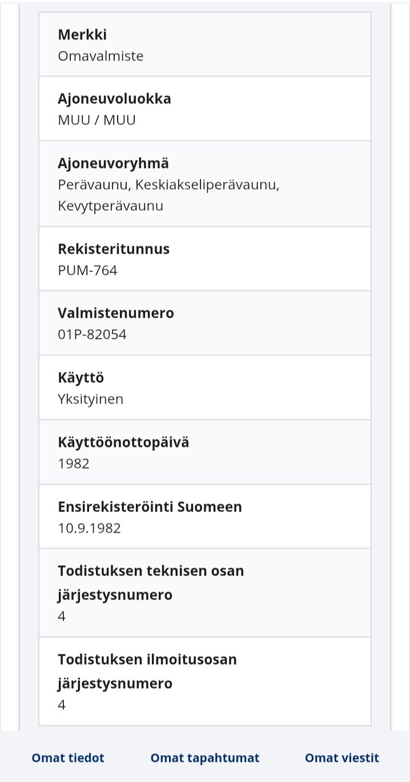Open Omat viestit messages

341,757
